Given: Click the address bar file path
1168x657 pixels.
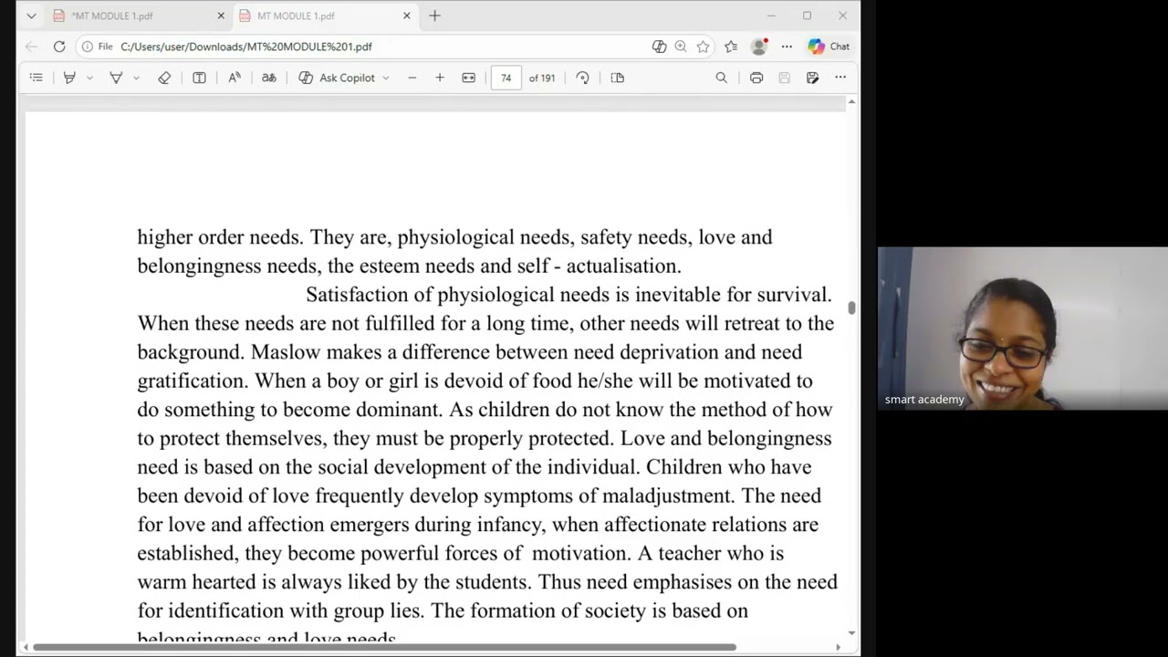Looking at the screenshot, I should (246, 47).
